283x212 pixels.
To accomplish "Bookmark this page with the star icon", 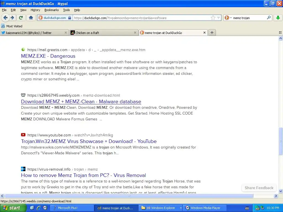I will (213, 18).
